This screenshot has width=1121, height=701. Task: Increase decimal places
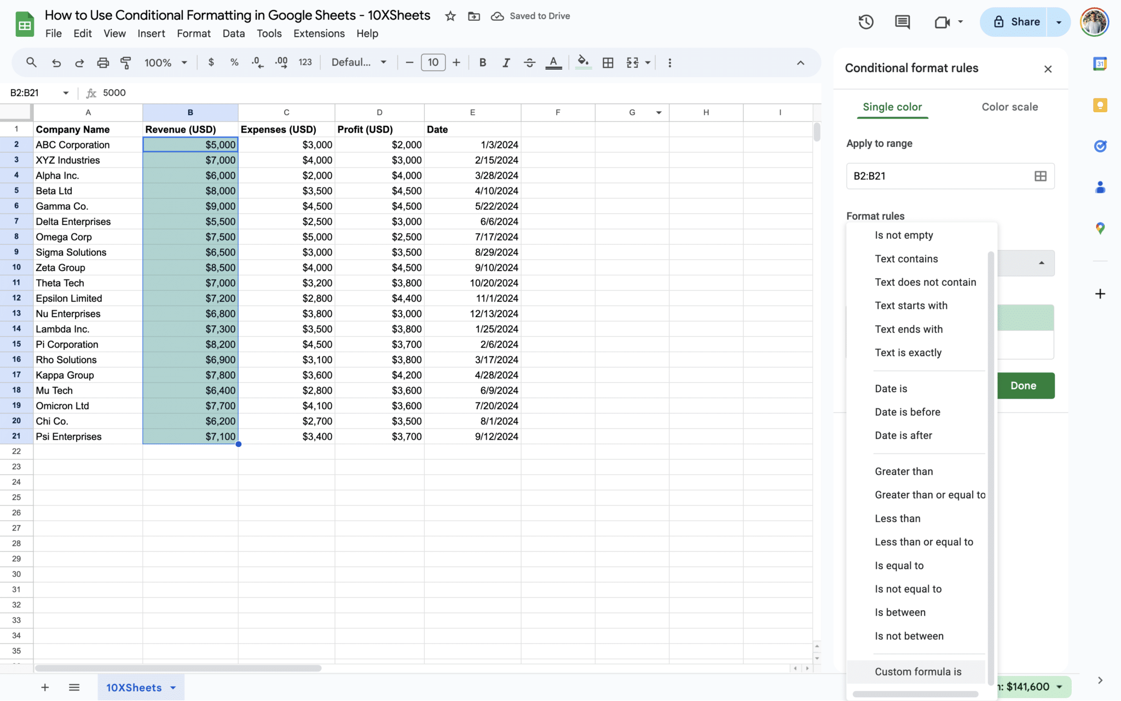pyautogui.click(x=281, y=62)
